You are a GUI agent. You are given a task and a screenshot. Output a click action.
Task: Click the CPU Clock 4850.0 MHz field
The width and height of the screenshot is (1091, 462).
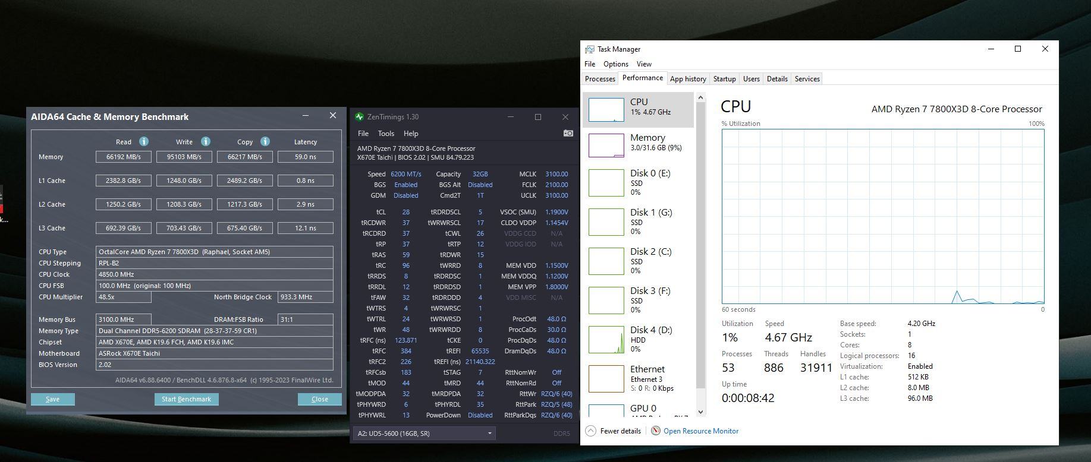[215, 274]
